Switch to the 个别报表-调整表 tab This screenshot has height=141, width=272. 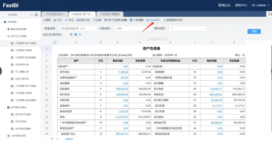coord(110,14)
